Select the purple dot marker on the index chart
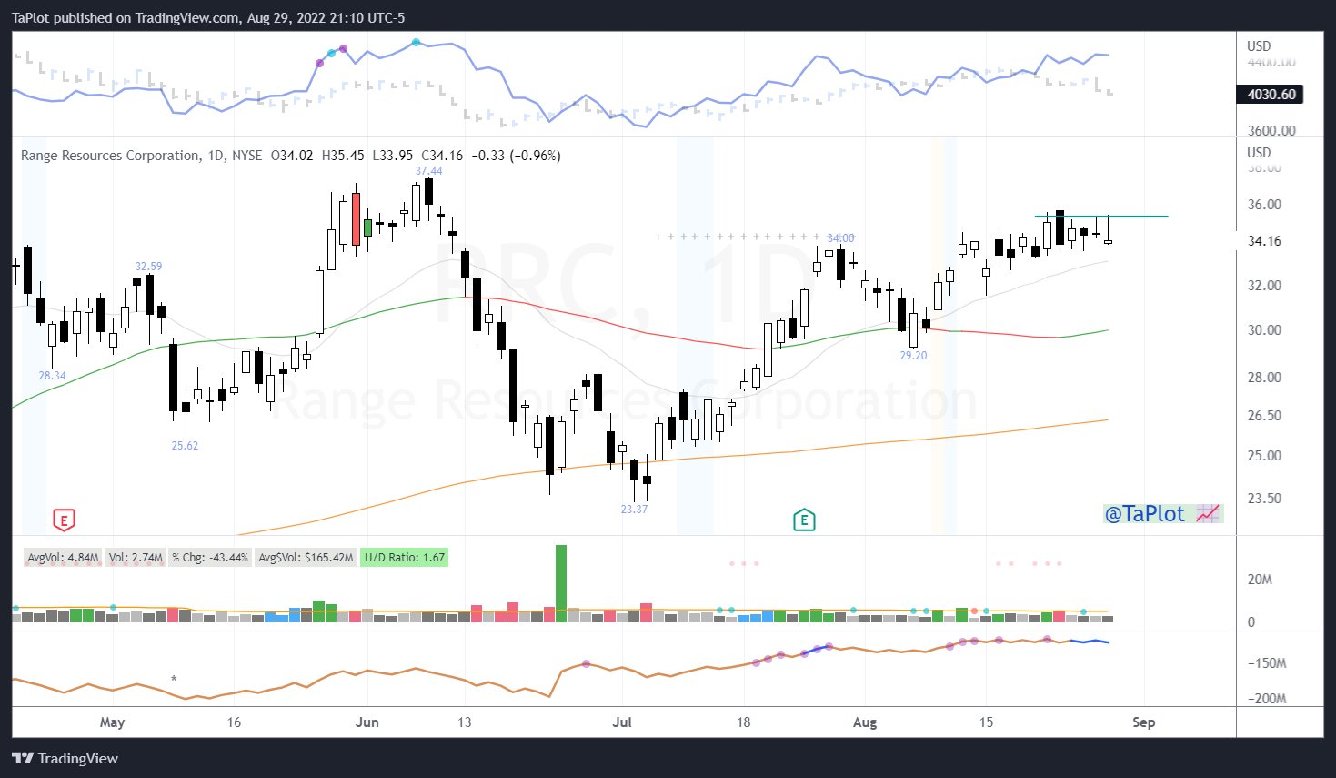 [343, 47]
